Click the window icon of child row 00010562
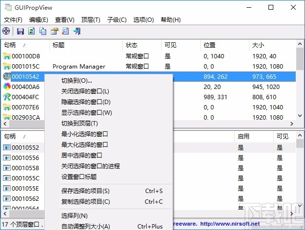This screenshot has height=230, width=305. coord(7,198)
